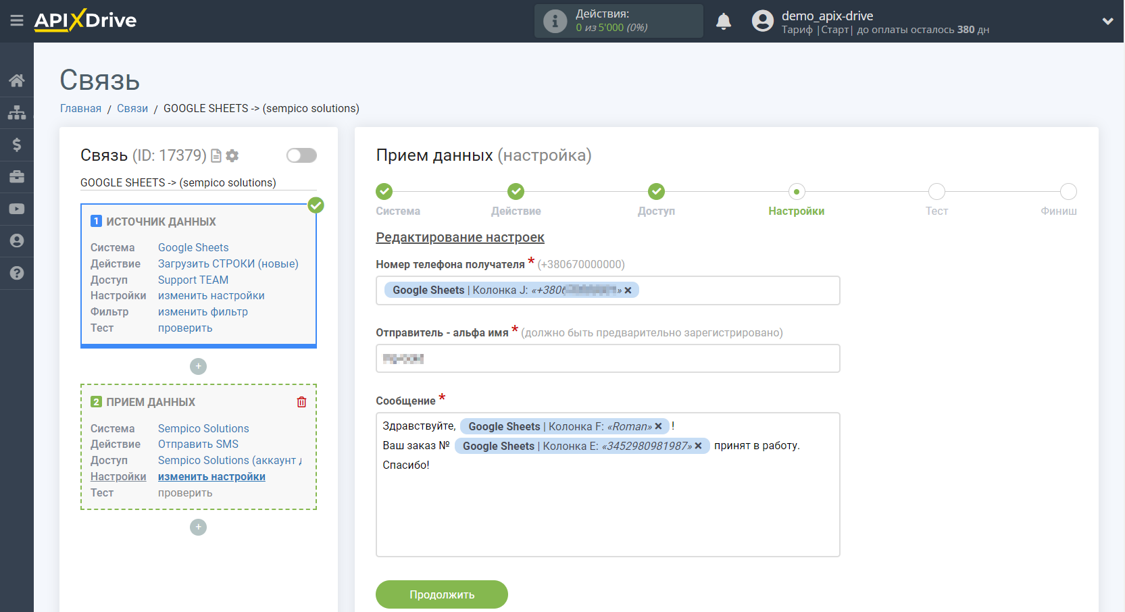Open the connections sitemap icon in sidebar
Image resolution: width=1125 pixels, height=612 pixels.
click(x=17, y=112)
